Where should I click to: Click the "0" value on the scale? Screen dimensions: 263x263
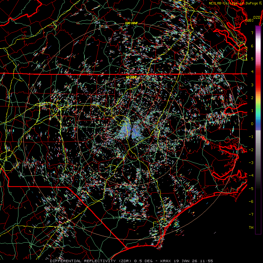click(x=252, y=124)
